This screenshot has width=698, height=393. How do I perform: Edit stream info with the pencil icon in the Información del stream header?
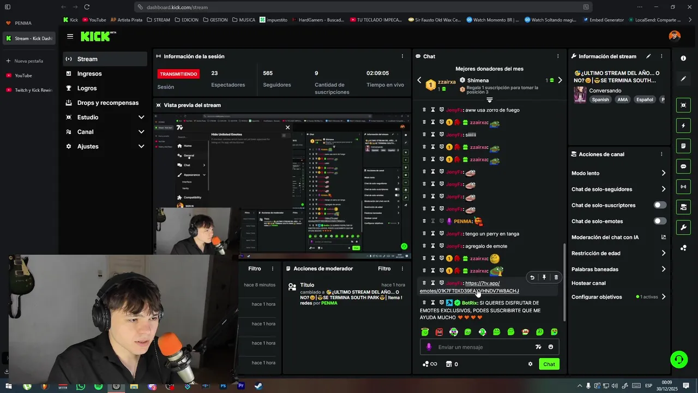[x=648, y=56]
